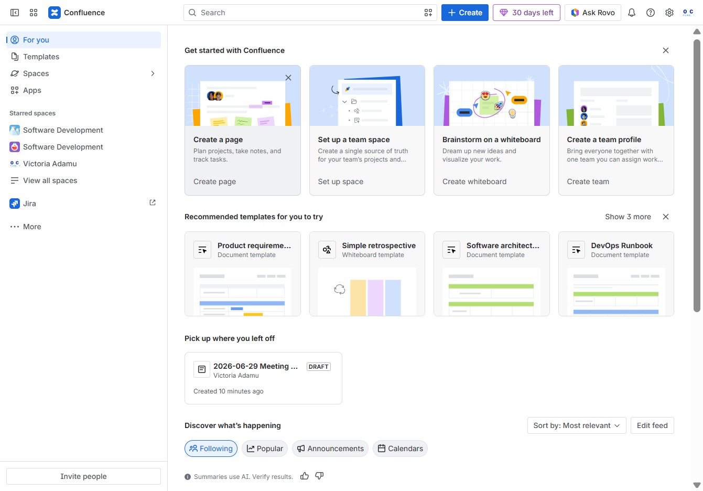Open the Settings gear icon

tap(669, 13)
